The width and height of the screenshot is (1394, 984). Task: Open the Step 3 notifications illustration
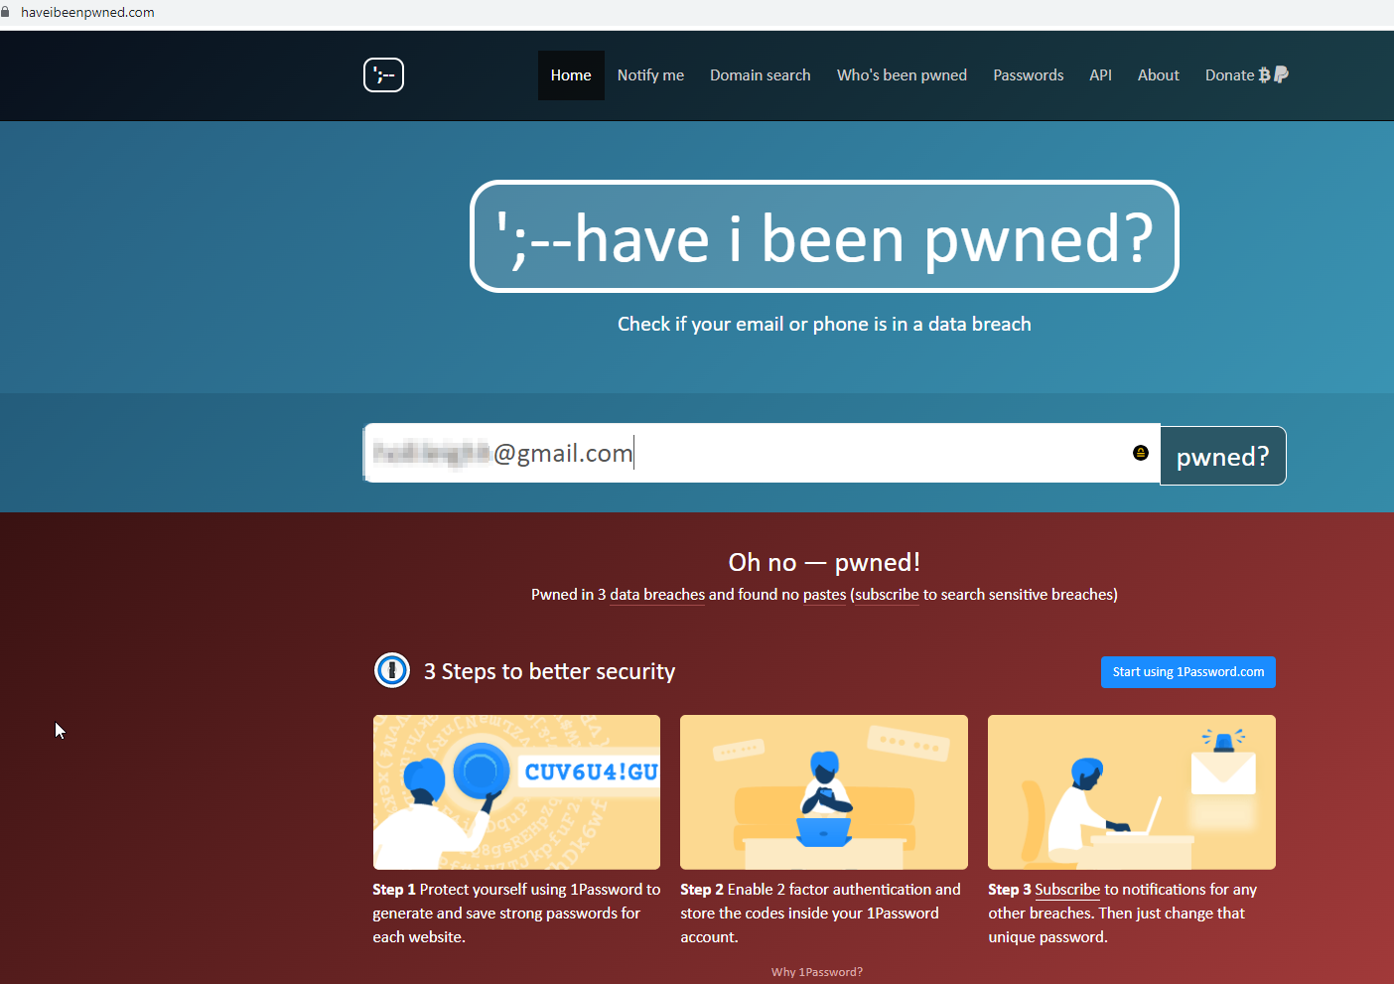click(1132, 792)
